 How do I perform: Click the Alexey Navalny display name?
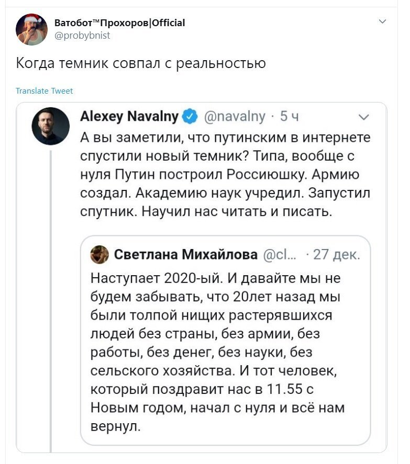pos(129,116)
